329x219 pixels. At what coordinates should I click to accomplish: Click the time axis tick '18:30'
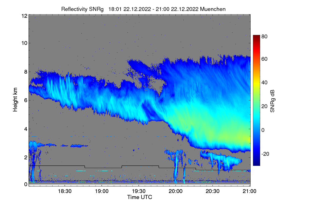[64, 191]
